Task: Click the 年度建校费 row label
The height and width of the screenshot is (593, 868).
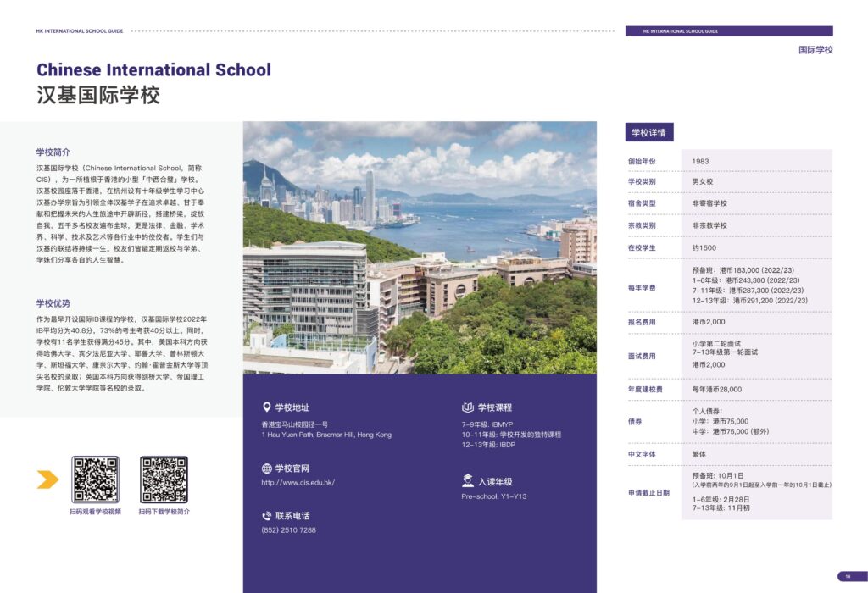Action: [645, 390]
